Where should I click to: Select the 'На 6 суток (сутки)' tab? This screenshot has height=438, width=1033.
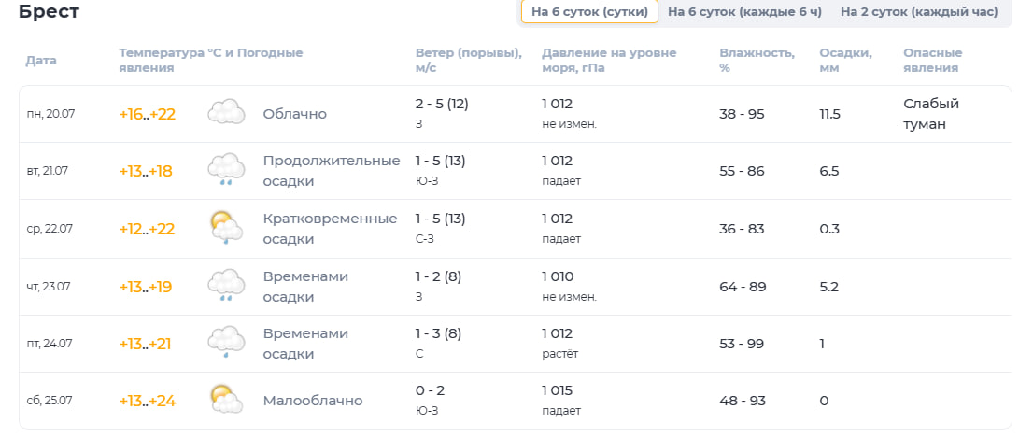click(x=589, y=12)
